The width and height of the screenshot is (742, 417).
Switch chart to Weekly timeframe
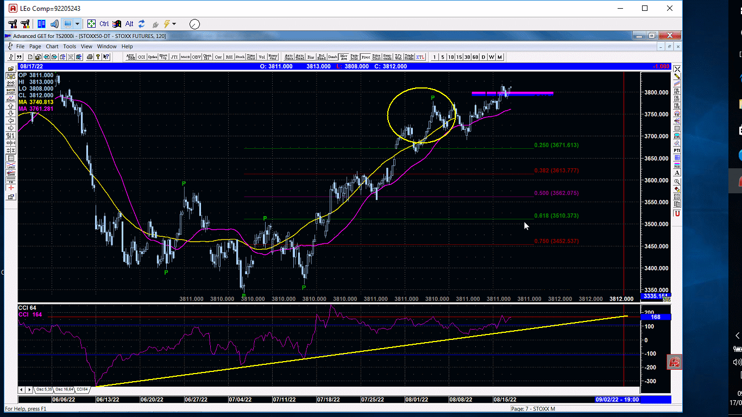click(492, 56)
